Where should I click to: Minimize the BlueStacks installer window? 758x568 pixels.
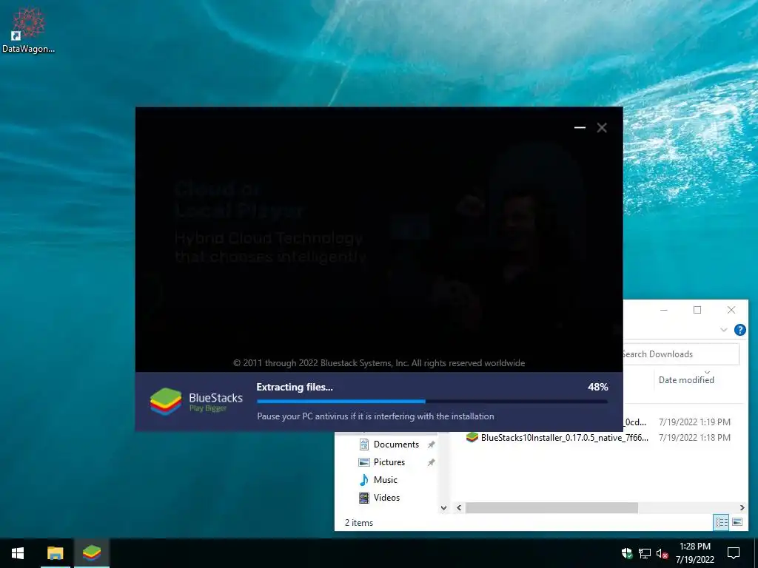pos(580,127)
